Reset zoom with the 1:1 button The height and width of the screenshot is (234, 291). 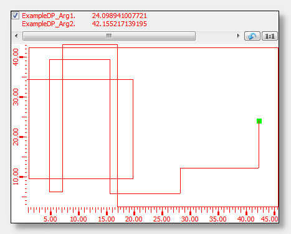tap(270, 36)
